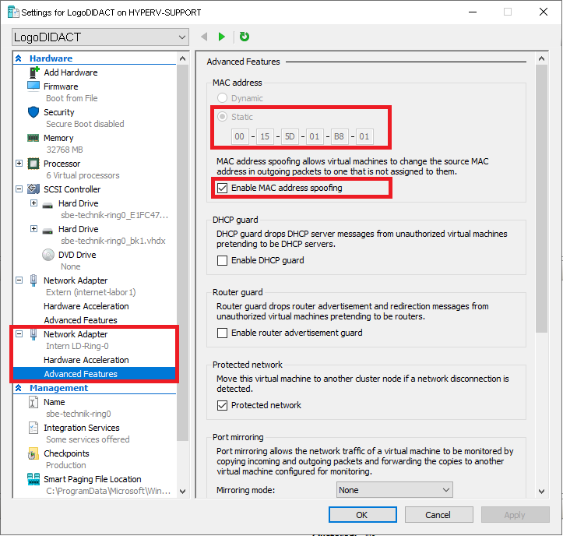
Task: Click the left tree vertical scrollbar thumb
Action: (x=182, y=252)
